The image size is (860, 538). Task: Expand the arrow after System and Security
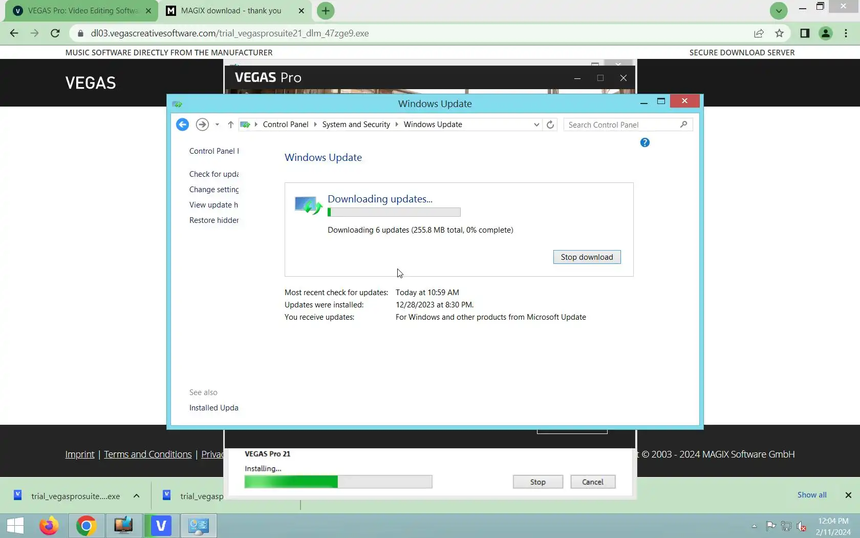(397, 125)
